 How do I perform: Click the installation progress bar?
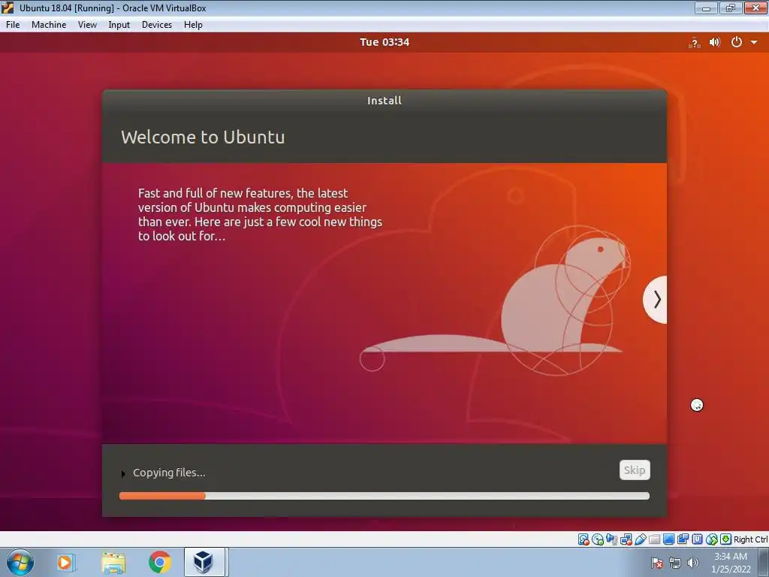coord(384,496)
